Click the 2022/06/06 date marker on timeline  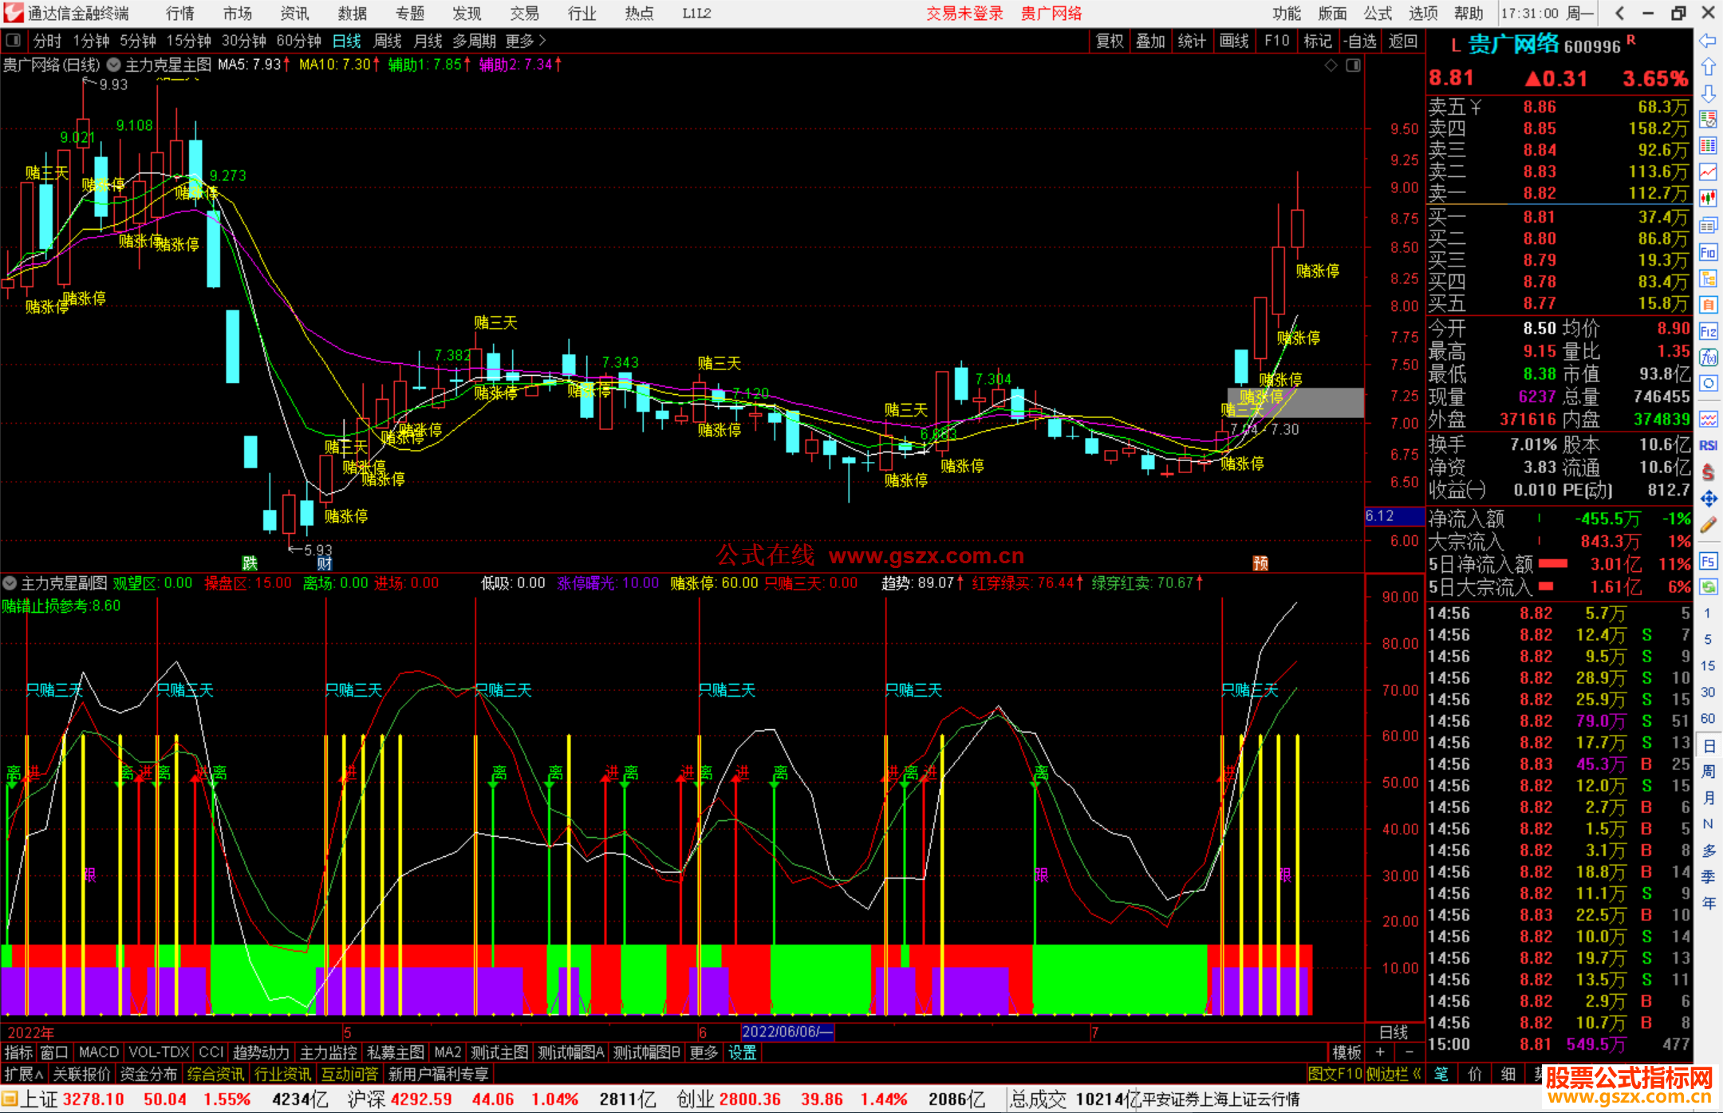tap(787, 1032)
